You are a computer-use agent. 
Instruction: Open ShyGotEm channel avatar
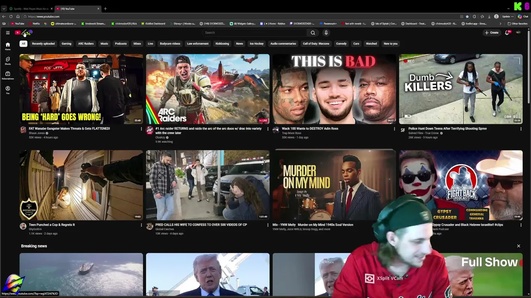[23, 226]
